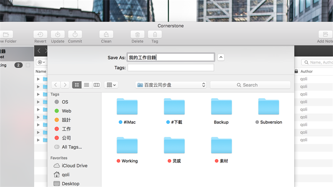Click the Tag toolbar icon
The height and width of the screenshot is (187, 333).
click(x=155, y=35)
